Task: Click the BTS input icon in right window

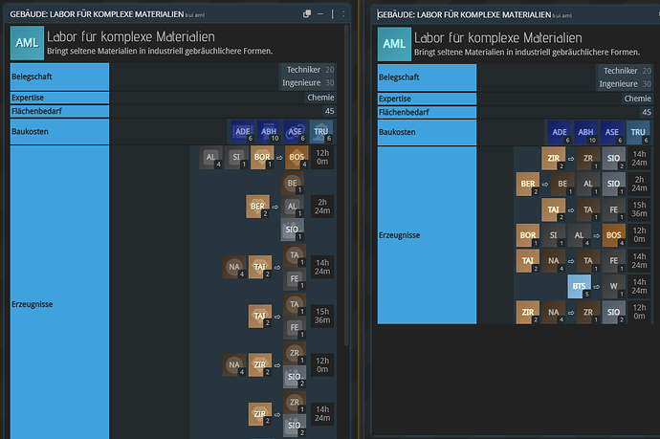Action: click(x=580, y=286)
